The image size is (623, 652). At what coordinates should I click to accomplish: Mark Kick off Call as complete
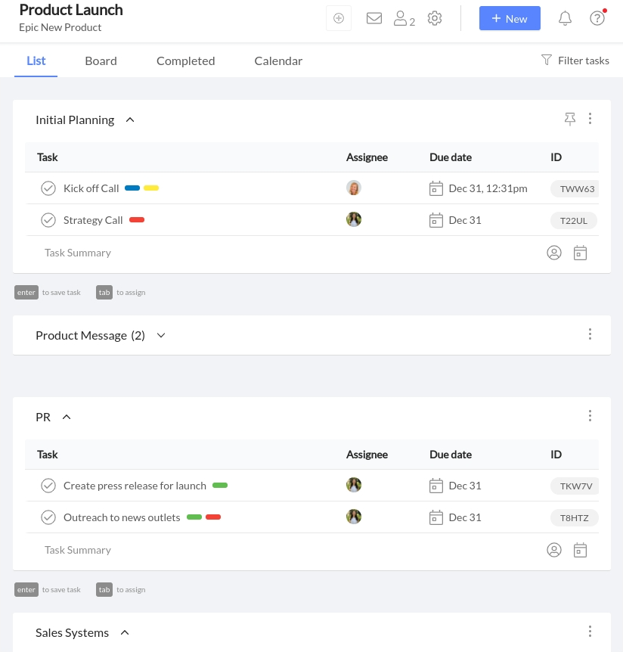click(x=48, y=188)
